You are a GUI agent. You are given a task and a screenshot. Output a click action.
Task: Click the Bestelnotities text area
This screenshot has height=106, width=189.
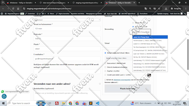(x=67, y=95)
